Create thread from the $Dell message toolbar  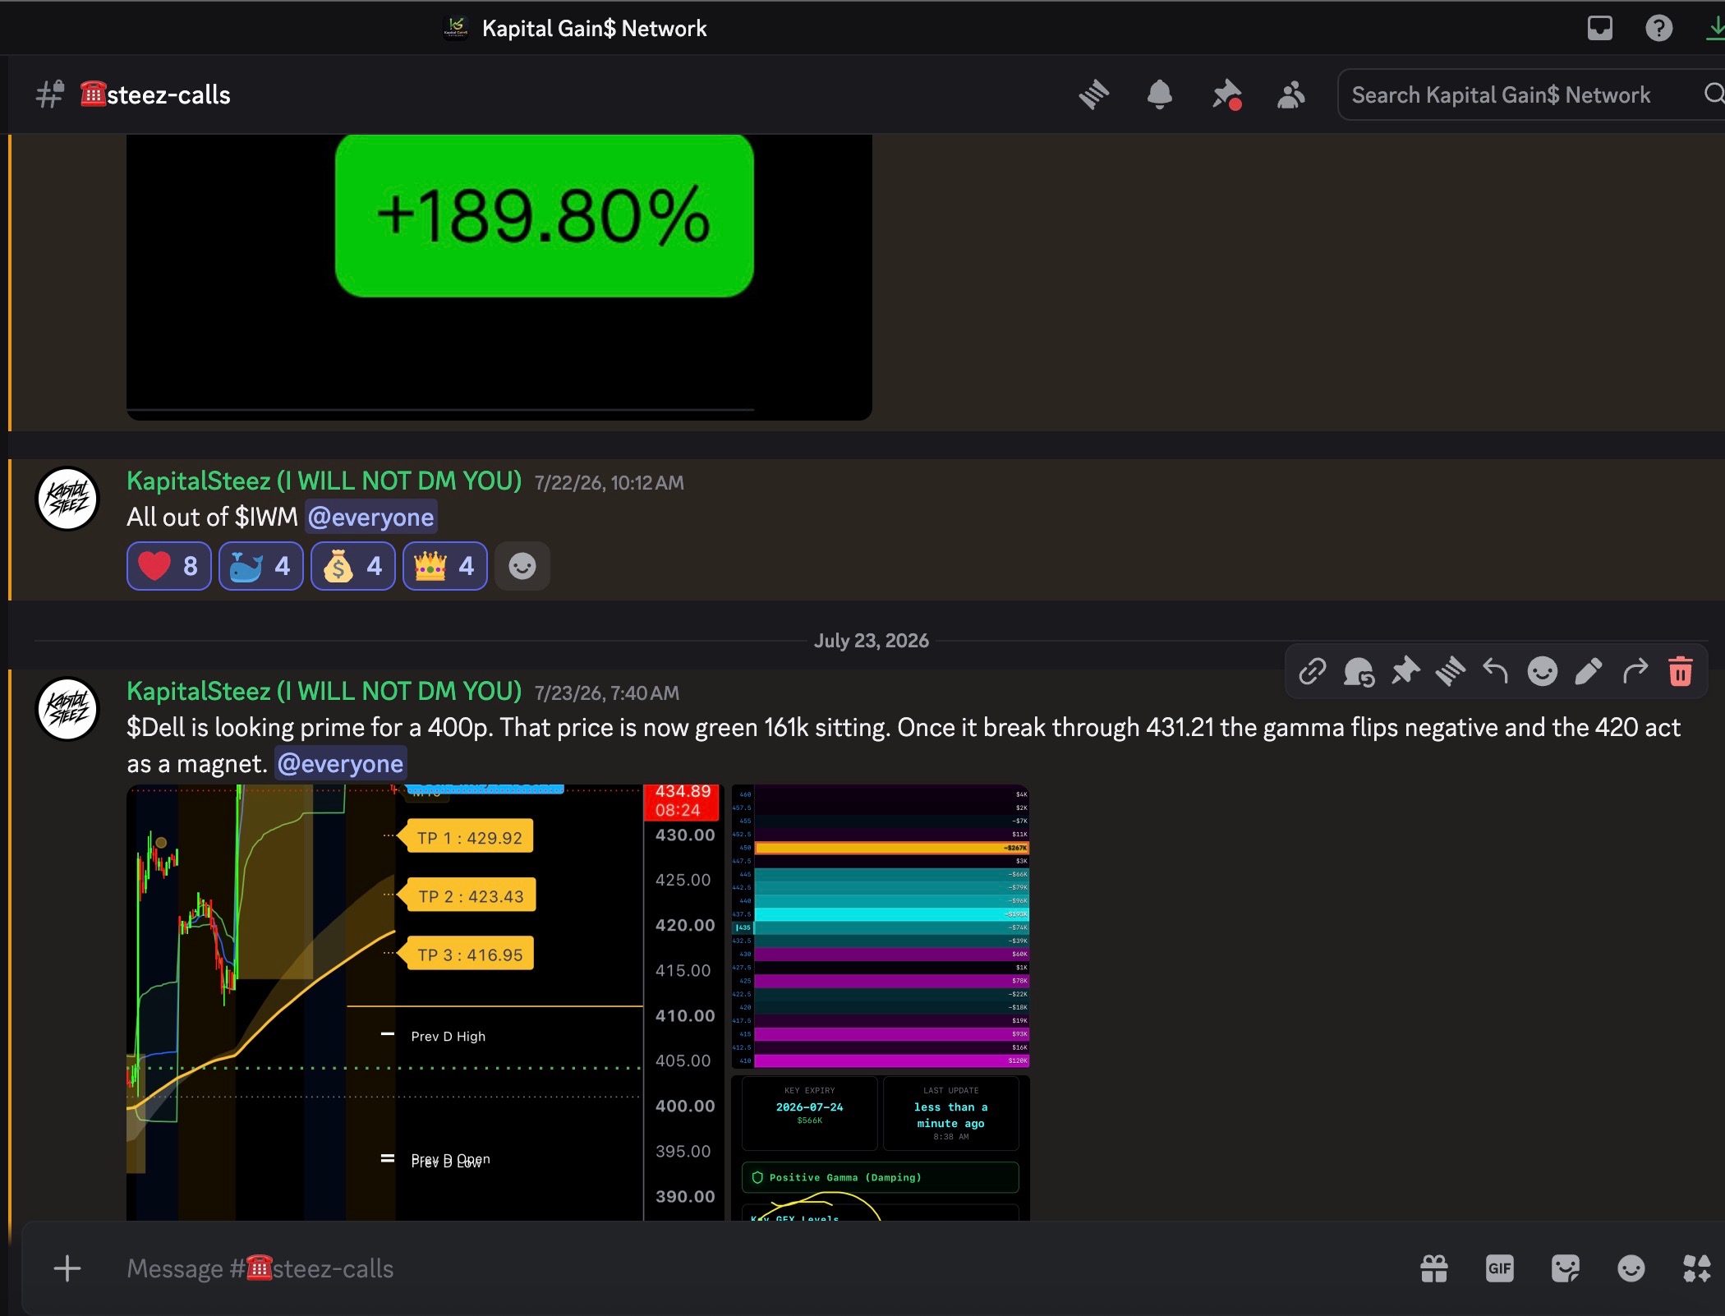pos(1451,671)
